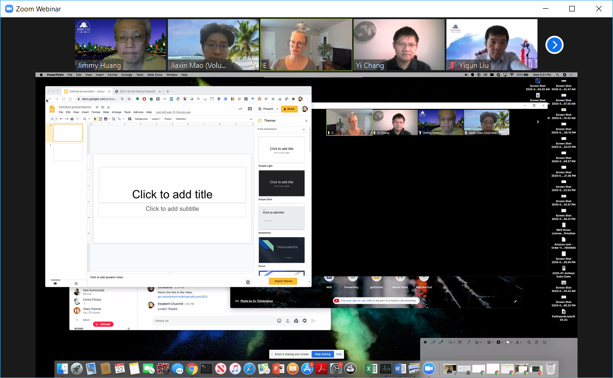Image resolution: width=613 pixels, height=378 pixels.
Task: Open the Arrange menu in Google Slides
Action: click(117, 112)
